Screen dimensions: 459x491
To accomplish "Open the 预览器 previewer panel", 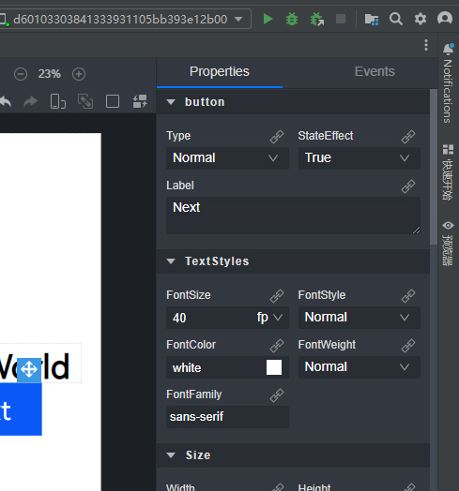I will [x=448, y=244].
